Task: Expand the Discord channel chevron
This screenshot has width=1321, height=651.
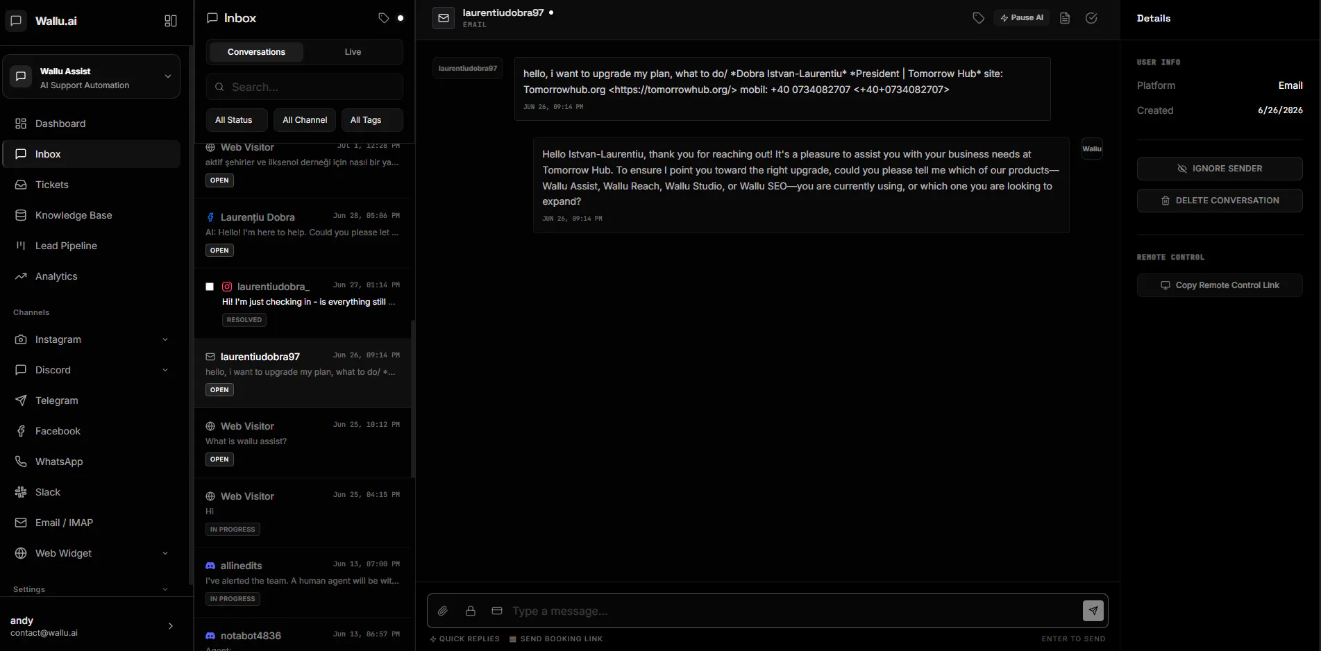Action: pyautogui.click(x=165, y=370)
